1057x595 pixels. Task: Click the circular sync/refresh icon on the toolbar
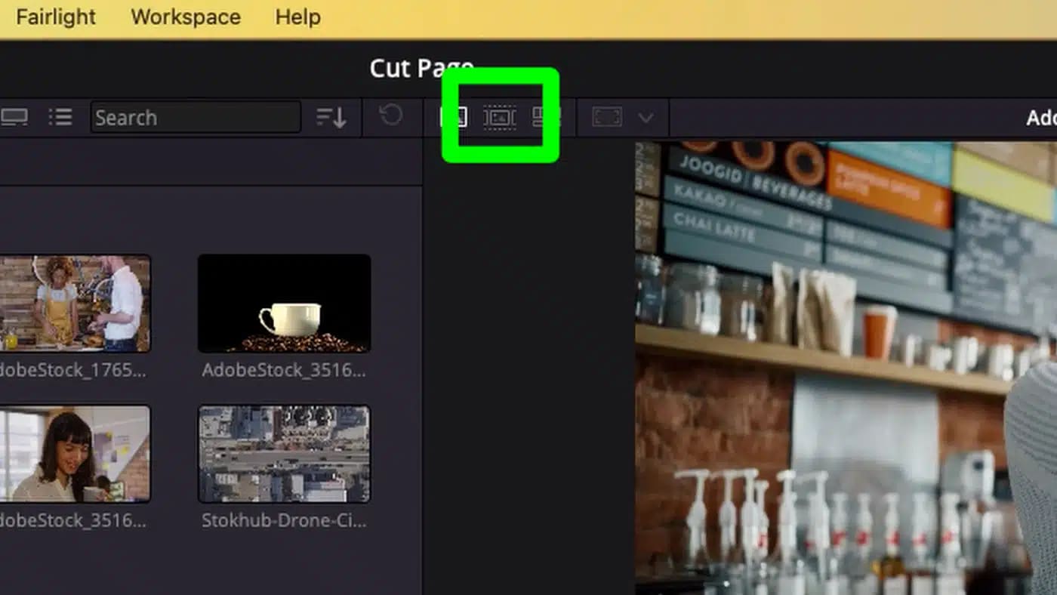(392, 117)
